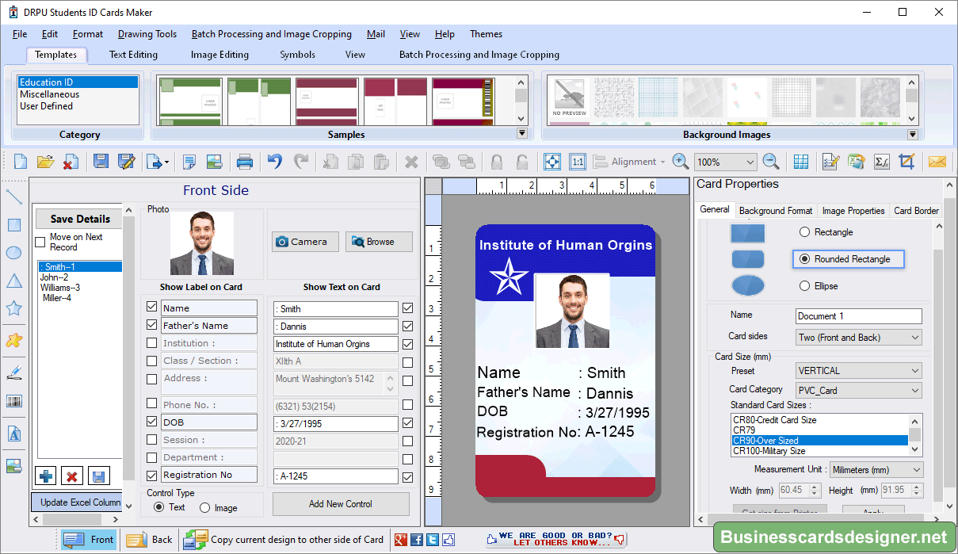Click the fit to window icon
The width and height of the screenshot is (958, 554).
click(x=552, y=162)
